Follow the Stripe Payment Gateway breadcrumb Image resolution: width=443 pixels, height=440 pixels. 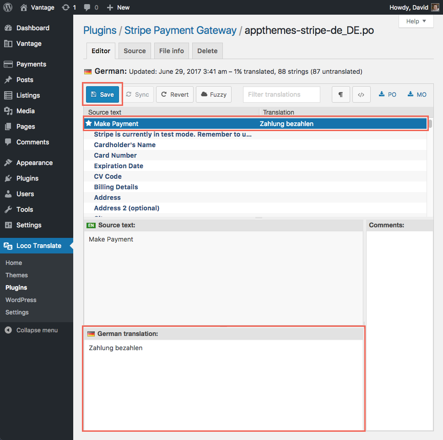180,30
